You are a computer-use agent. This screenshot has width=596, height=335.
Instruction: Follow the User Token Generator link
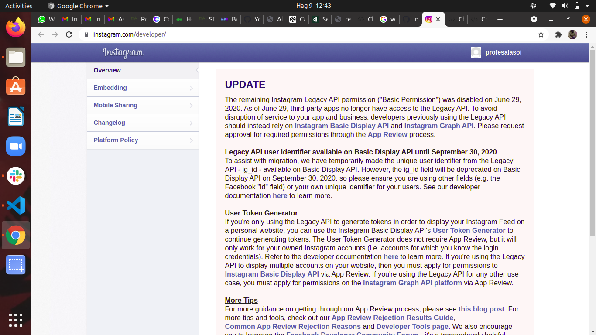[x=469, y=230]
